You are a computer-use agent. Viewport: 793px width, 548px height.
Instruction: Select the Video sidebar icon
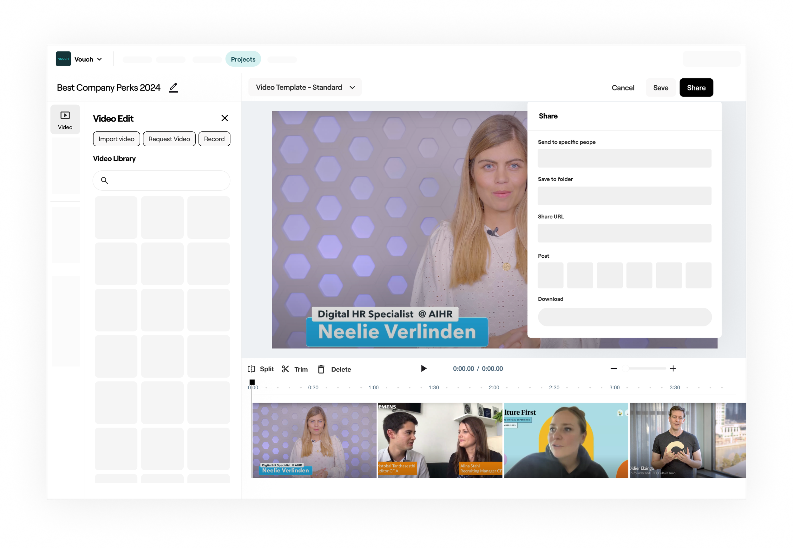(65, 120)
